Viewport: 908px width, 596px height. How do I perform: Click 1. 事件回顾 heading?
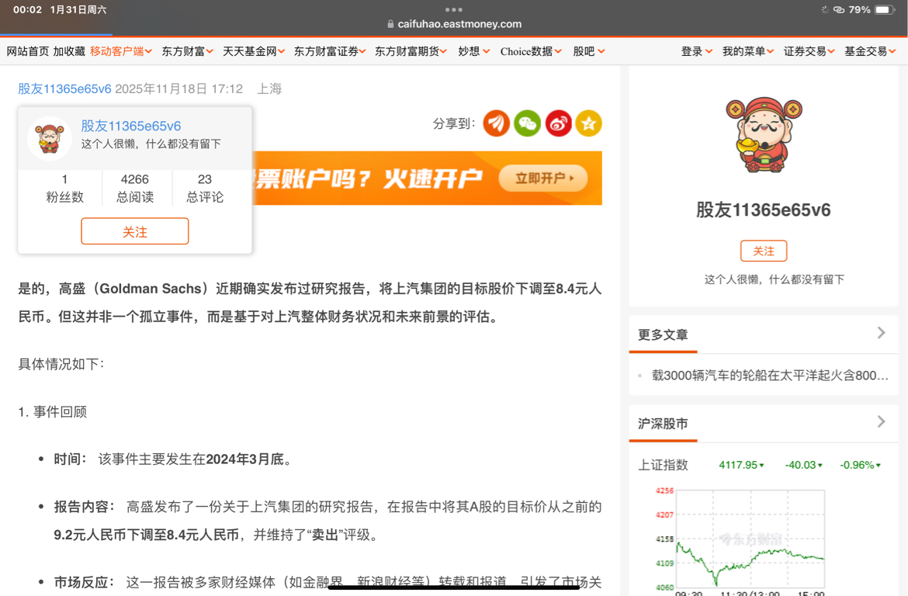point(53,412)
